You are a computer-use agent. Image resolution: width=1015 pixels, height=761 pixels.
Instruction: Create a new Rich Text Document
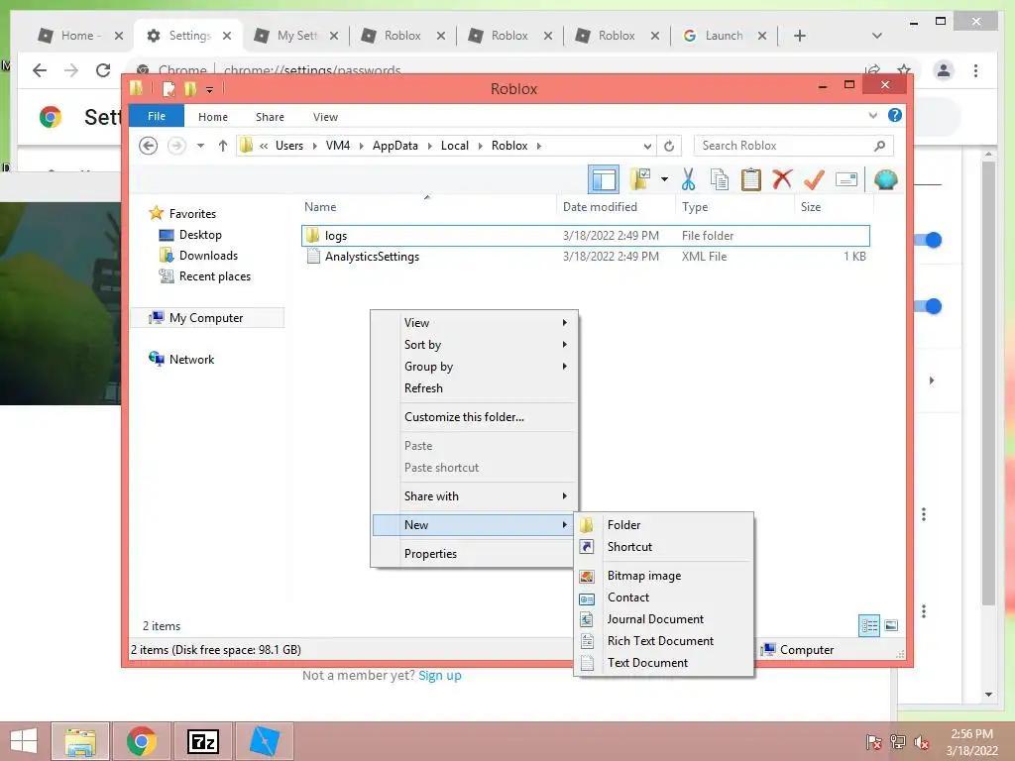664,641
